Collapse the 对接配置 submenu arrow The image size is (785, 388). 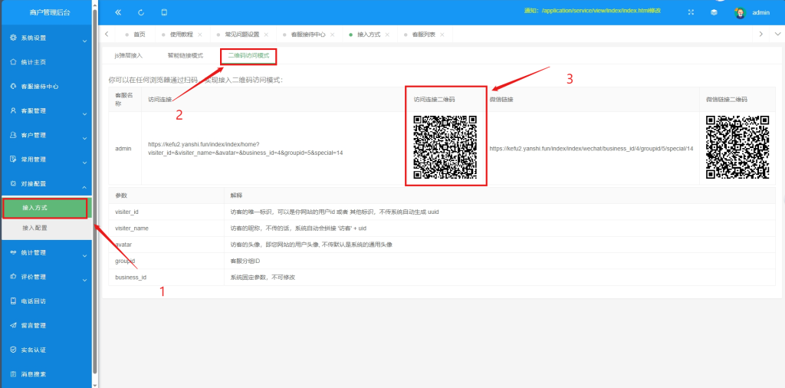(x=84, y=187)
